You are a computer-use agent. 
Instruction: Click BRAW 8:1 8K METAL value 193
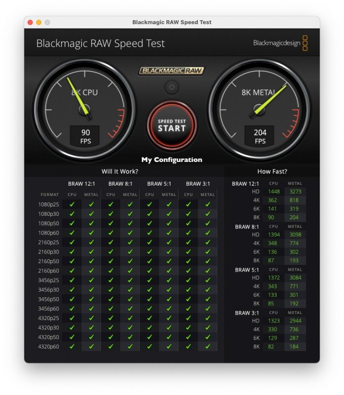pyautogui.click(x=294, y=261)
